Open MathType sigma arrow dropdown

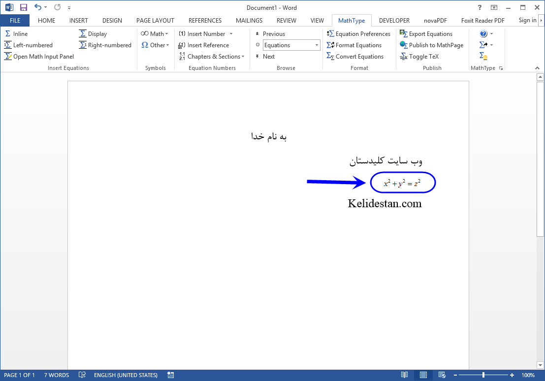(486, 45)
